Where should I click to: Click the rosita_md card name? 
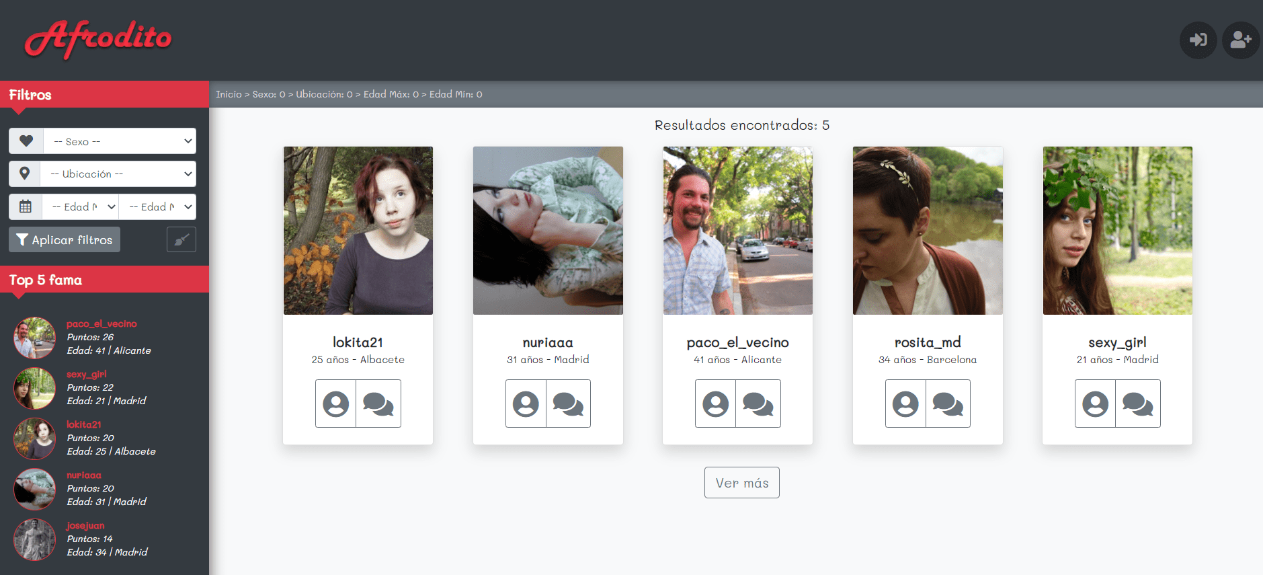928,343
